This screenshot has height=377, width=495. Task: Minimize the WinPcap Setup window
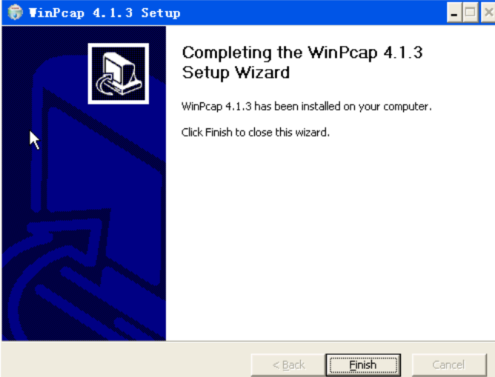tap(454, 13)
